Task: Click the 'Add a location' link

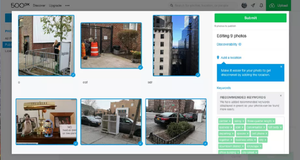Action: tap(231, 58)
